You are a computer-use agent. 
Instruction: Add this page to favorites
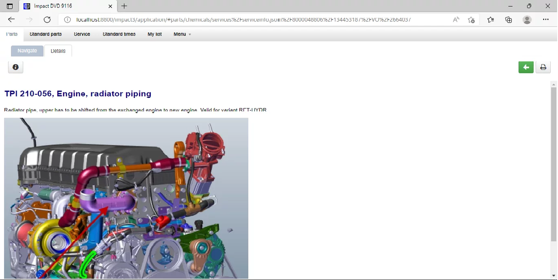pyautogui.click(x=471, y=20)
